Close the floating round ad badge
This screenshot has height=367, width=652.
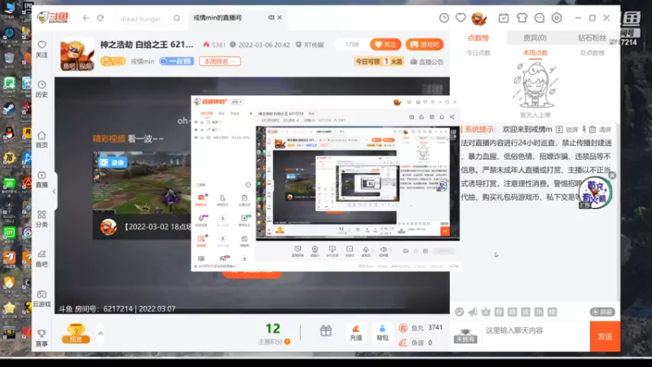point(612,175)
